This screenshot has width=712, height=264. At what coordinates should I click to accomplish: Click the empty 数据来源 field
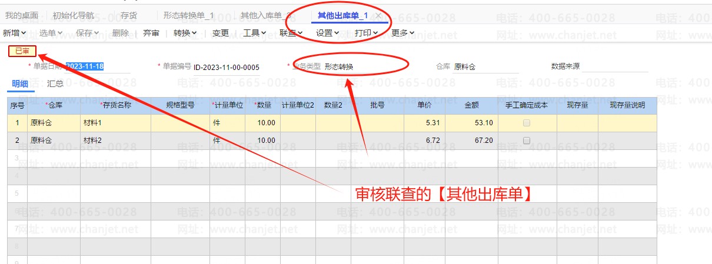(615, 66)
